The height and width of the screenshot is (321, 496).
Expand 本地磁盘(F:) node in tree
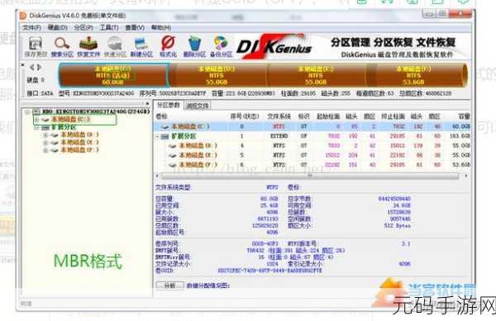click(x=45, y=150)
